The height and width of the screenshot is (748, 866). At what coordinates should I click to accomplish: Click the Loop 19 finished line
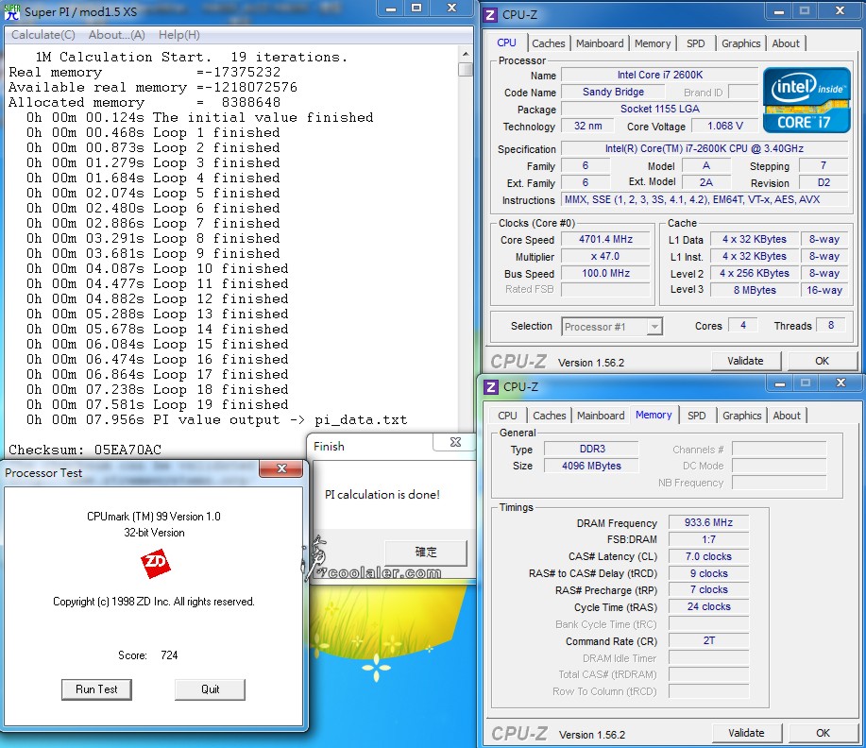(158, 404)
